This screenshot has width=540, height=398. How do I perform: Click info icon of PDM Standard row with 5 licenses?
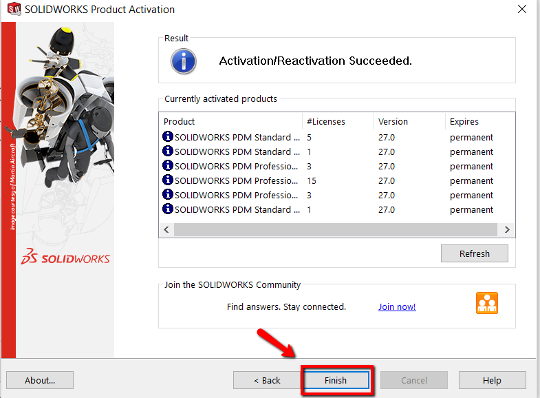coord(168,136)
